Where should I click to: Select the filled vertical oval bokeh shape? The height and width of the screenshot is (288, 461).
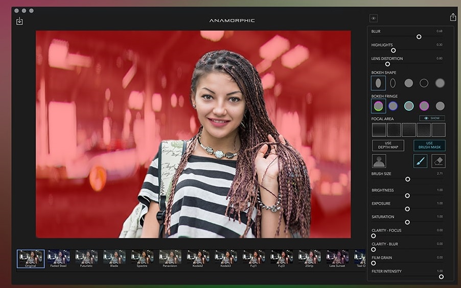(x=378, y=83)
